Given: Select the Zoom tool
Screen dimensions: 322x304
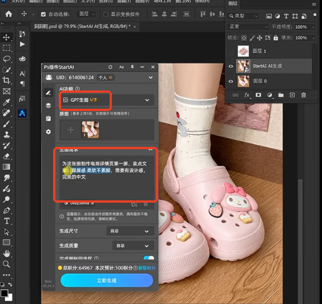Looking at the screenshot, I should (6, 264).
